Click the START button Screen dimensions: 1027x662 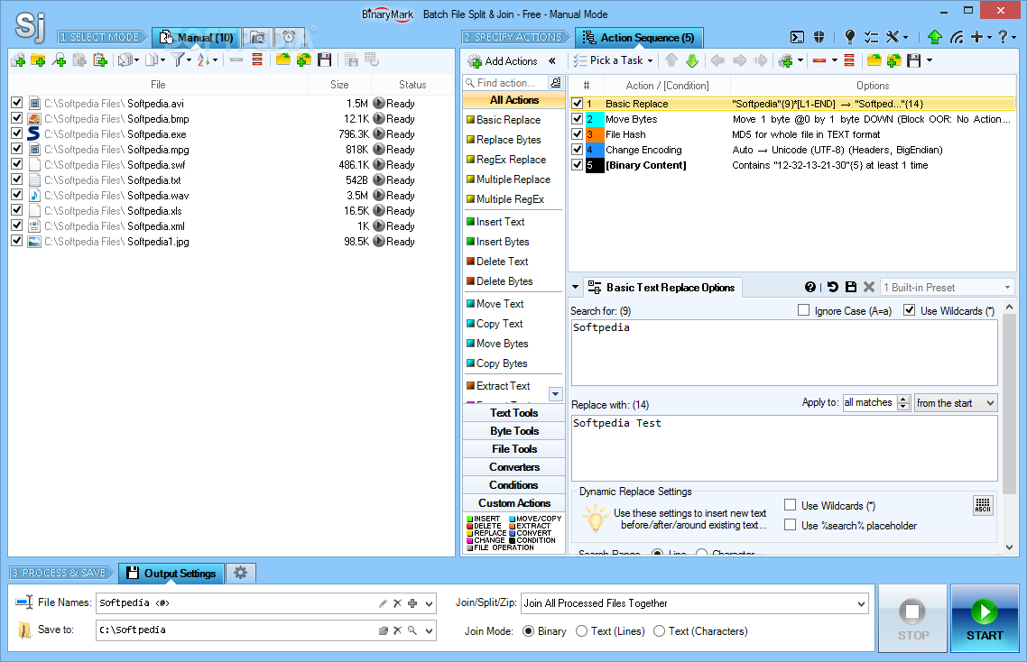point(985,618)
